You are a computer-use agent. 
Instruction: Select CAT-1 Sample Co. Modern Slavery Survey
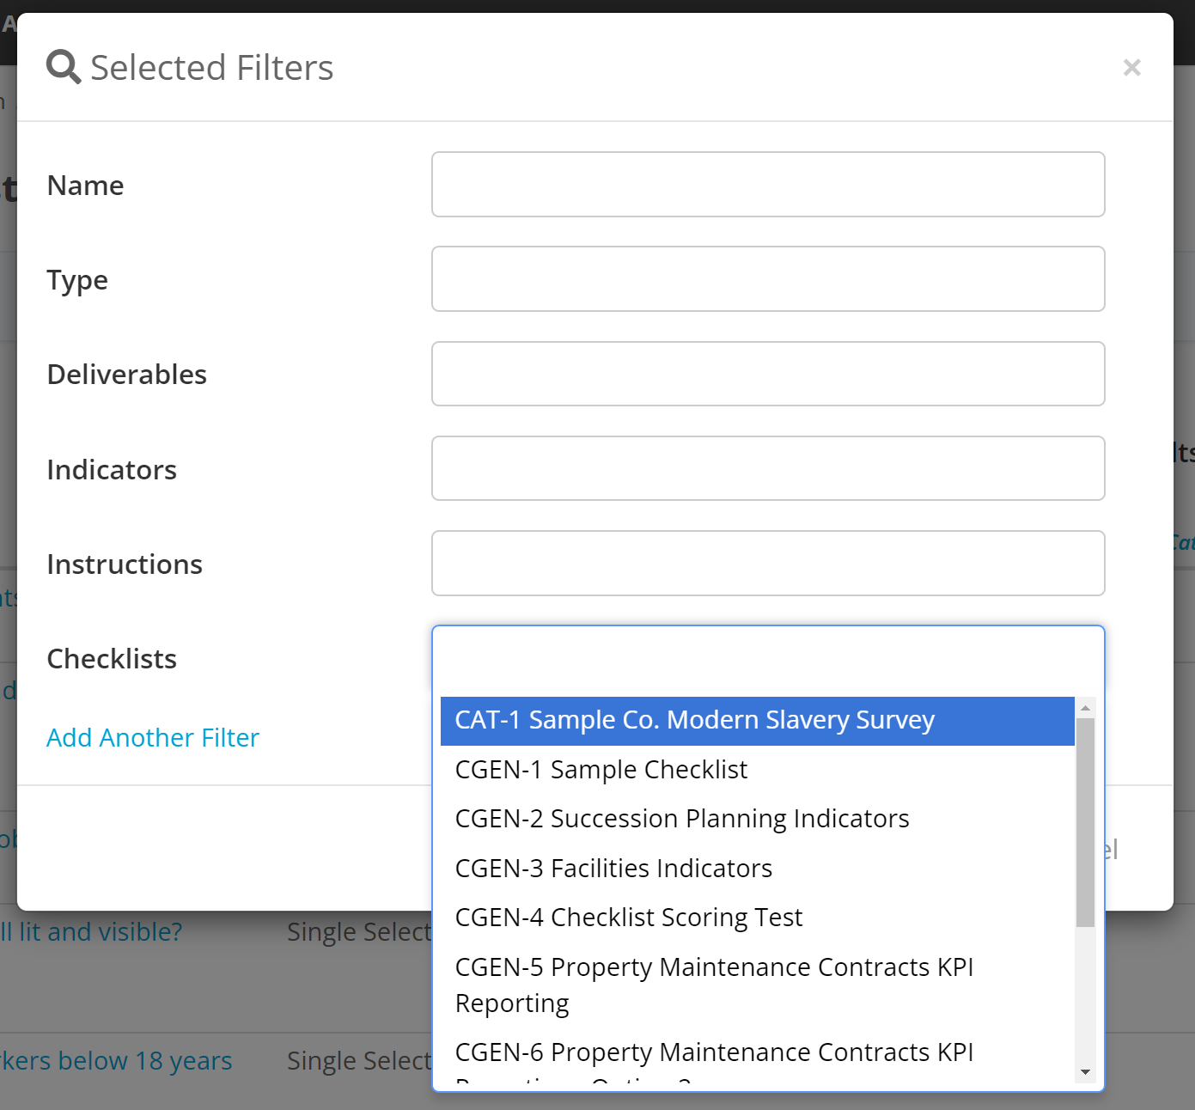click(x=694, y=721)
